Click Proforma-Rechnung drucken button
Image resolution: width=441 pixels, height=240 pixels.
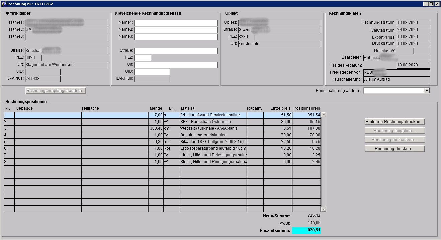point(394,122)
